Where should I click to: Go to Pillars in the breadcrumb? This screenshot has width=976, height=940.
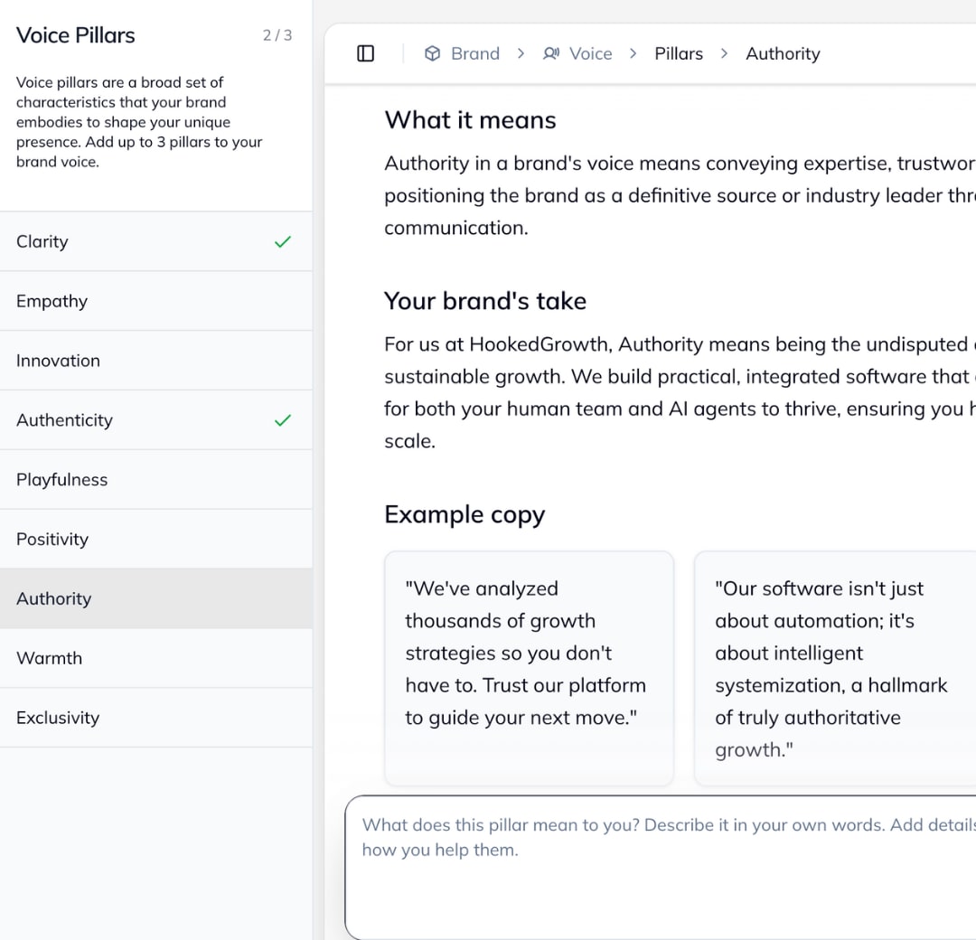(x=679, y=53)
